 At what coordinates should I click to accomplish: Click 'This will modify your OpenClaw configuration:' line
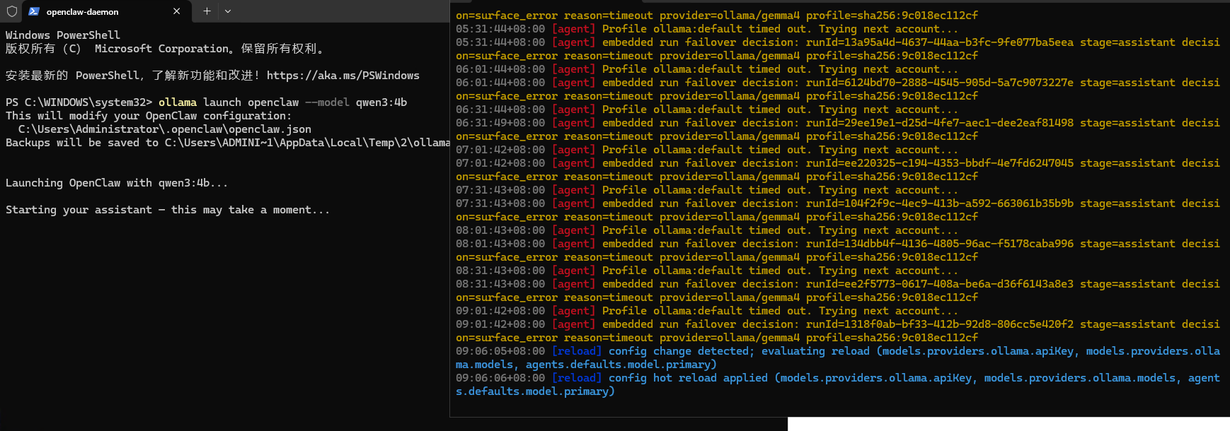pyautogui.click(x=148, y=116)
